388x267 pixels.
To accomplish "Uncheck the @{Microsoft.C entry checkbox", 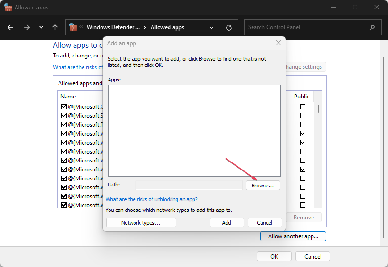I will (x=64, y=106).
